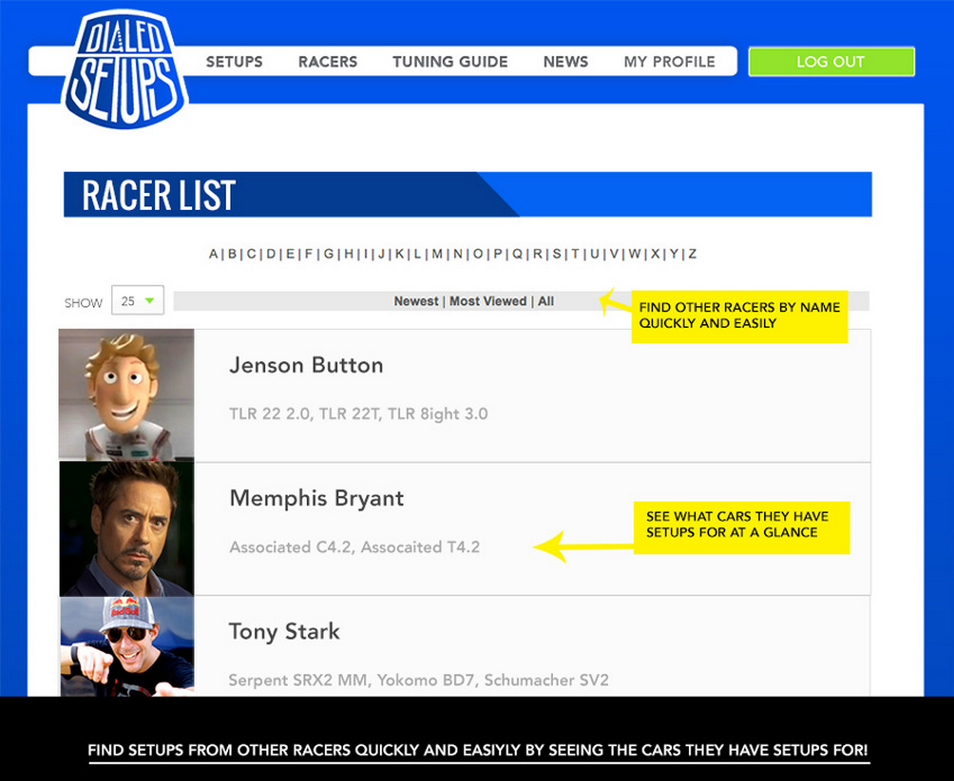The width and height of the screenshot is (954, 781).
Task: Filter racers by letter W
Action: [x=635, y=254]
